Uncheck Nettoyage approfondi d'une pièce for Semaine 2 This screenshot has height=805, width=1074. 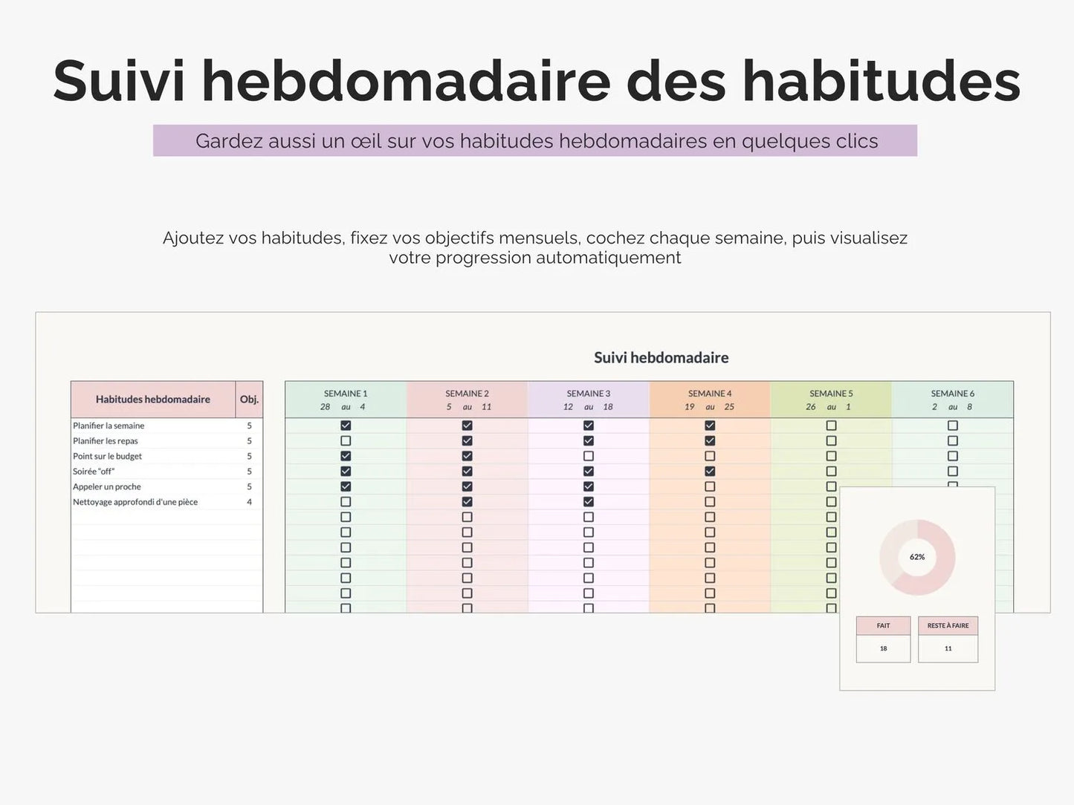[467, 502]
